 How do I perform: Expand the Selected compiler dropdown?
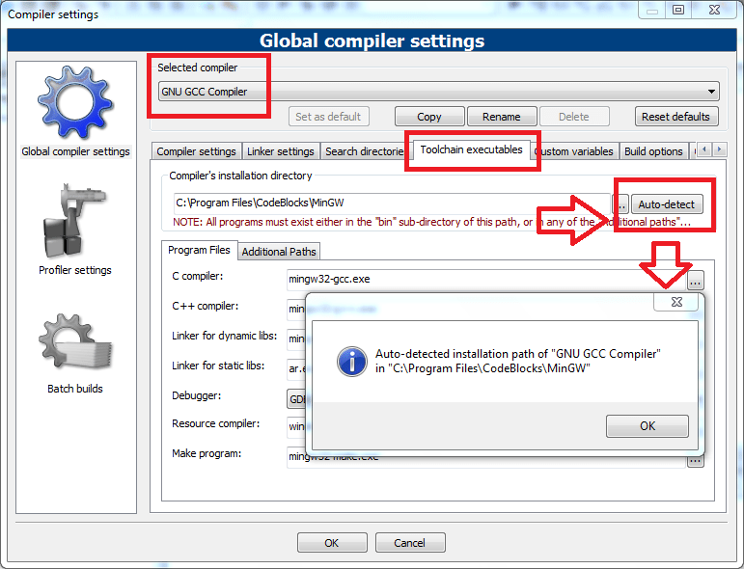pyautogui.click(x=711, y=92)
